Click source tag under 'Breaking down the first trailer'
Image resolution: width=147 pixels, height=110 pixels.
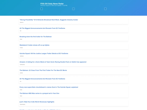[21, 39]
